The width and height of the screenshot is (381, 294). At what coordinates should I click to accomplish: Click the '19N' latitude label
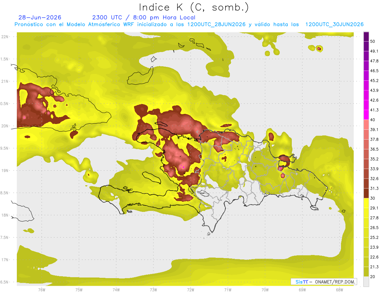coord(5,170)
